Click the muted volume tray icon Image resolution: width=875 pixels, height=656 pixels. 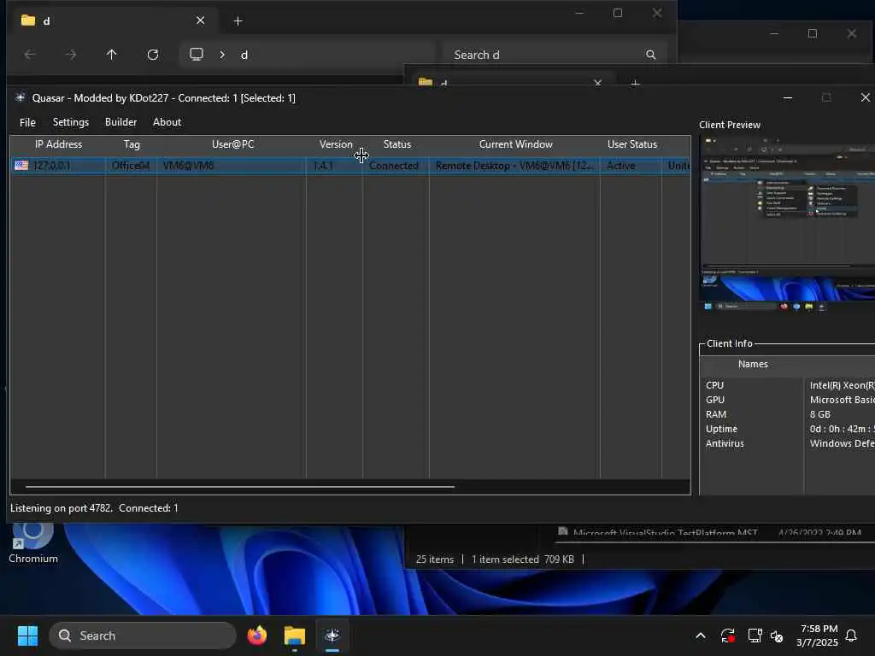pyautogui.click(x=777, y=635)
